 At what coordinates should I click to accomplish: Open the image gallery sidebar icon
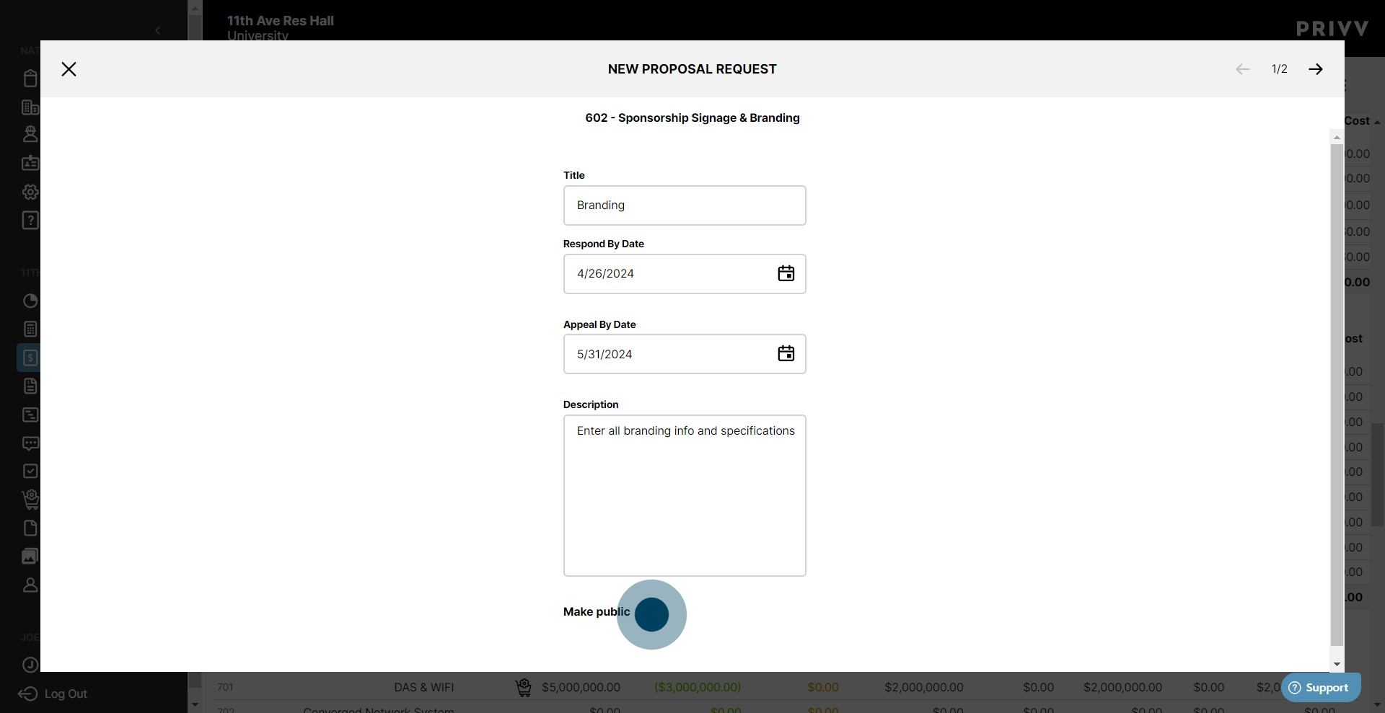coord(30,557)
